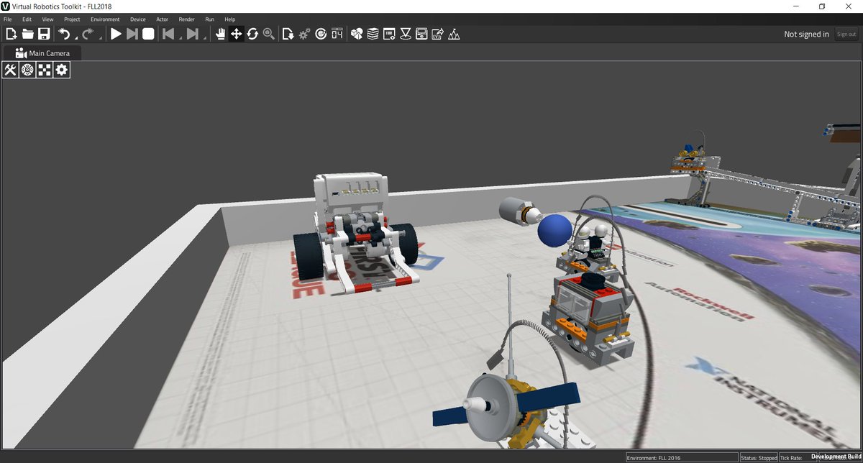
Task: Expand the Undo history dropdown arrow
Action: click(75, 37)
